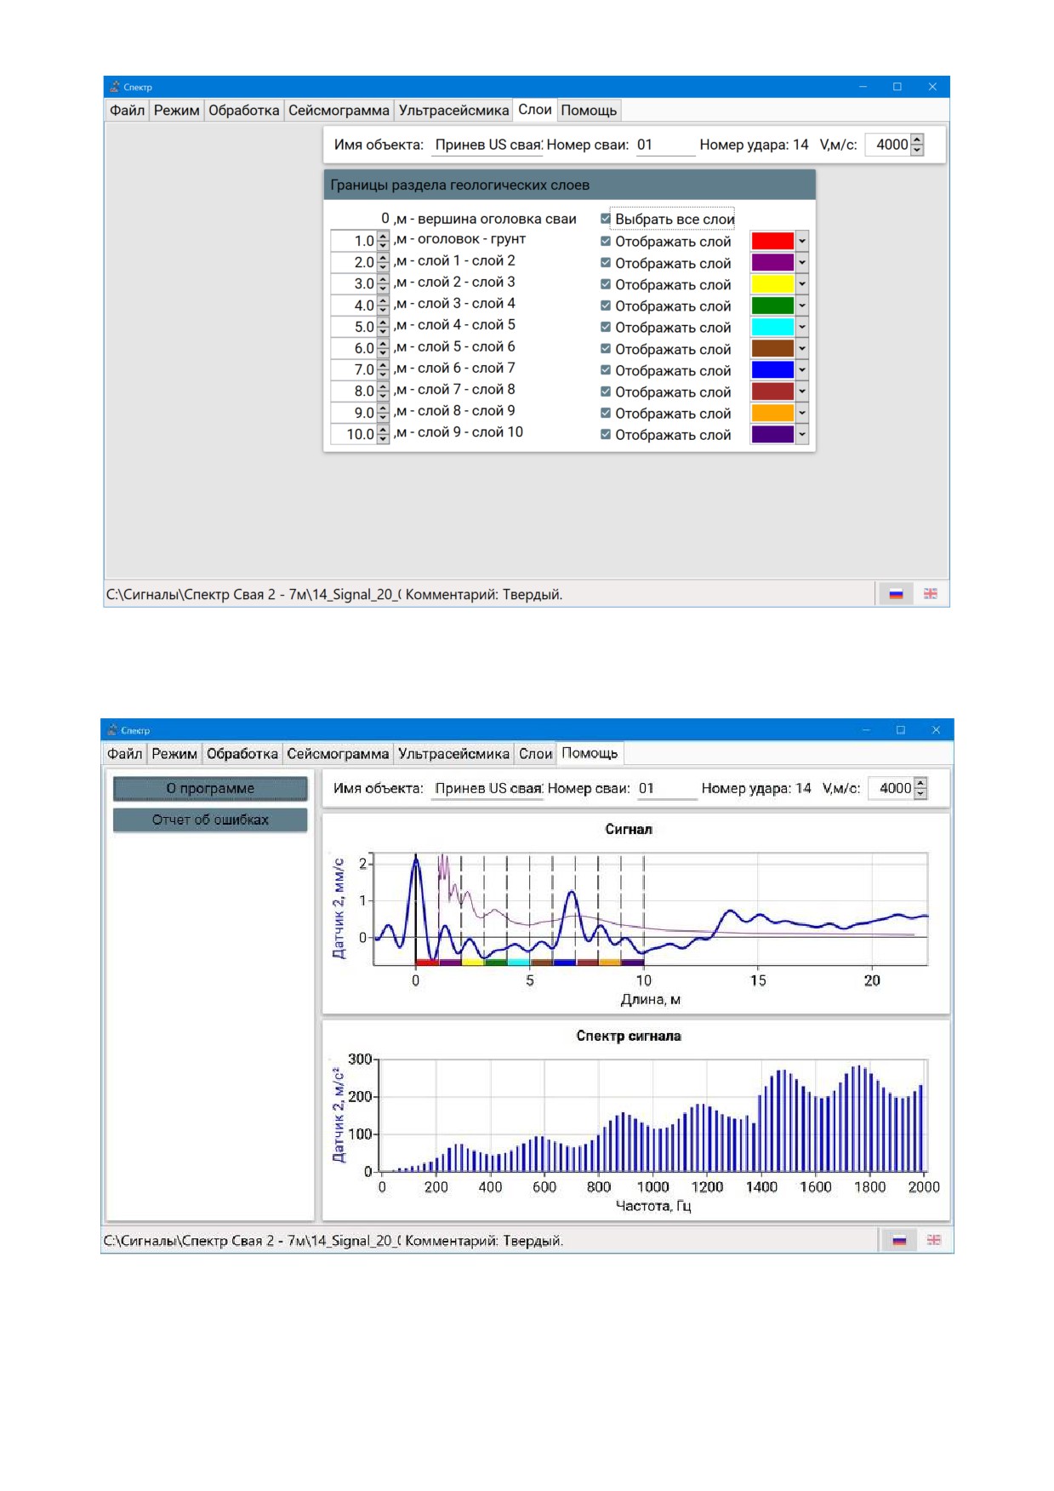1054x1491 pixels.
Task: Open the yellow color dropdown arrow
Action: tap(801, 283)
